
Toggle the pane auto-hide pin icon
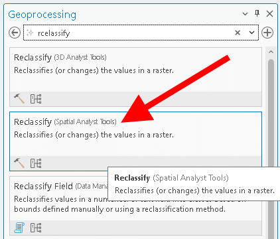pos(257,13)
